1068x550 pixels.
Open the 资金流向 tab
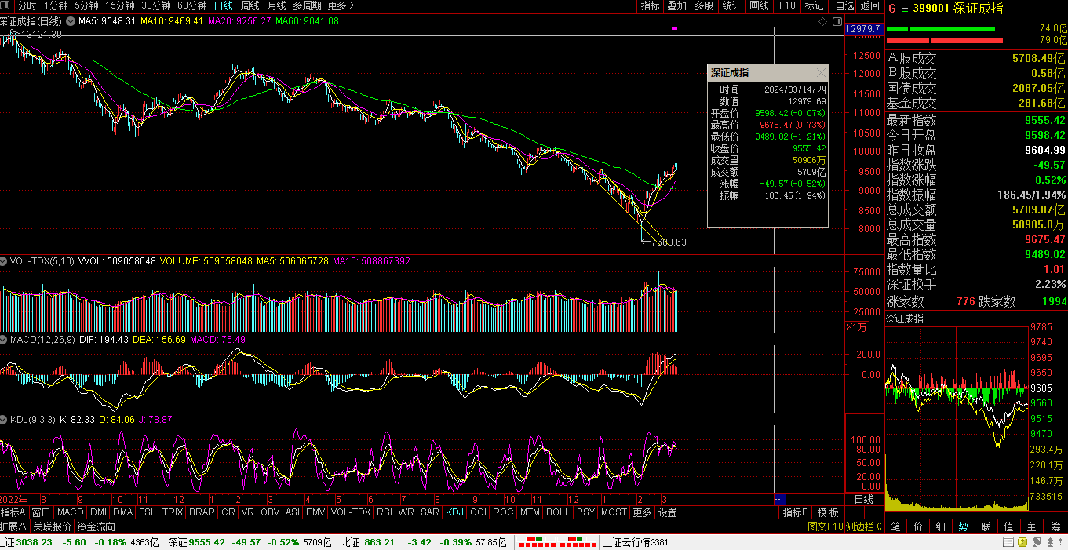point(97,526)
